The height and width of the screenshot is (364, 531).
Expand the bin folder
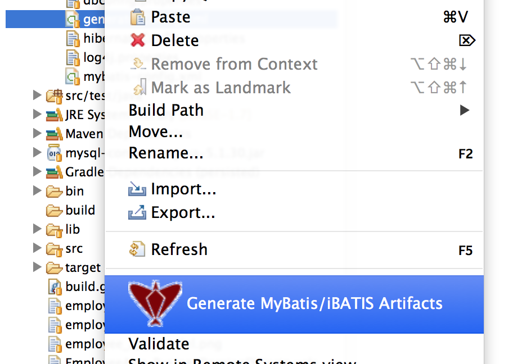point(37,191)
